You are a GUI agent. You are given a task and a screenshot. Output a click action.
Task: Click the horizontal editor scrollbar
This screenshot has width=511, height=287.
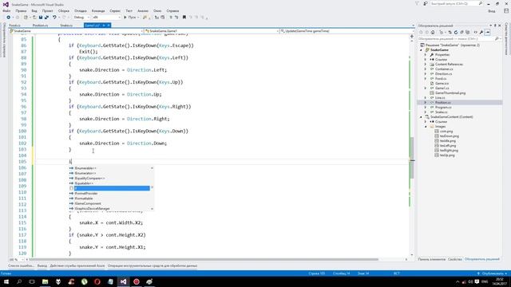click(x=204, y=260)
